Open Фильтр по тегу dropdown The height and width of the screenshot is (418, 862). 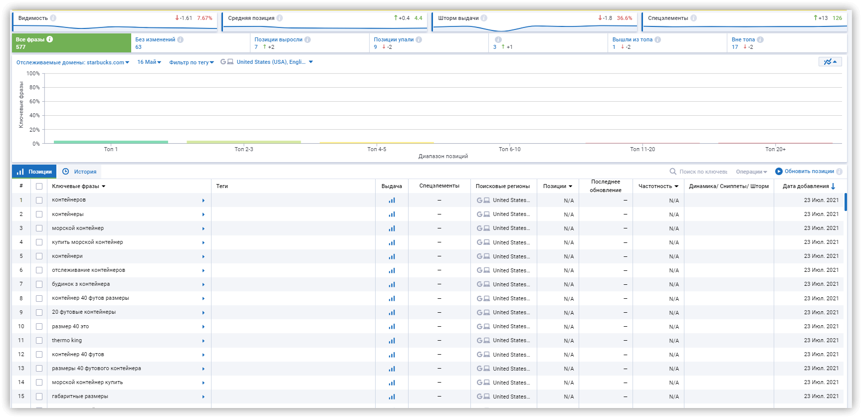[x=192, y=62]
